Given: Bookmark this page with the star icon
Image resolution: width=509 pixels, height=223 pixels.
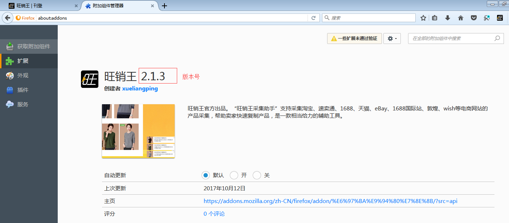Looking at the screenshot, I should click(423, 18).
